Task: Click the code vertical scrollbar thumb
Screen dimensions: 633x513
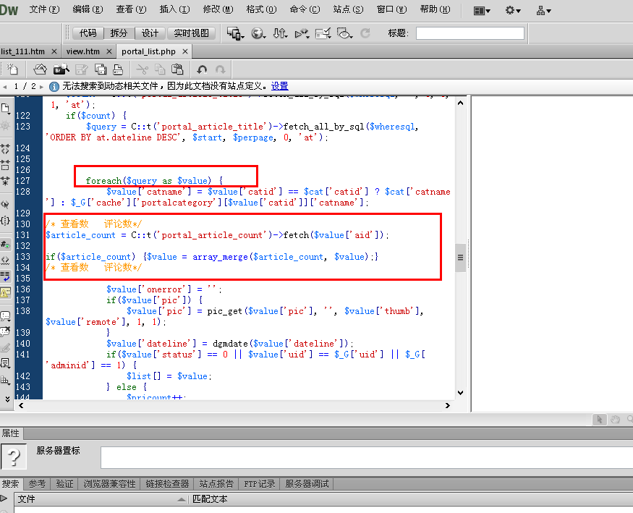Action: [x=460, y=258]
